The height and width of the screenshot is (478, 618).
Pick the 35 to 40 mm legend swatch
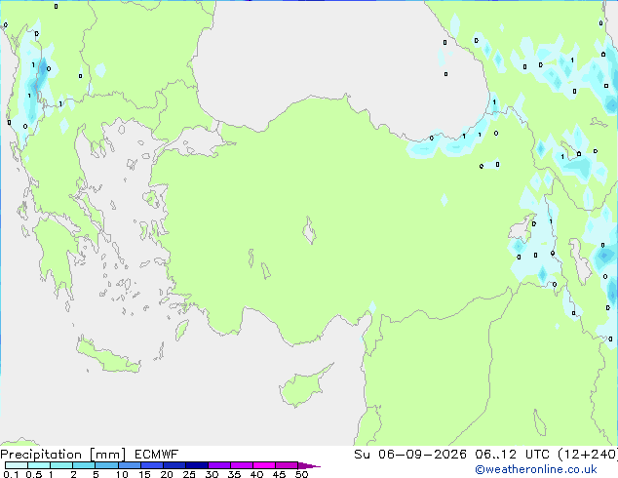241,465
